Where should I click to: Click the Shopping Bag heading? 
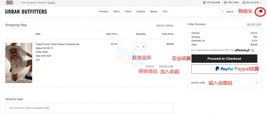(x=16, y=25)
